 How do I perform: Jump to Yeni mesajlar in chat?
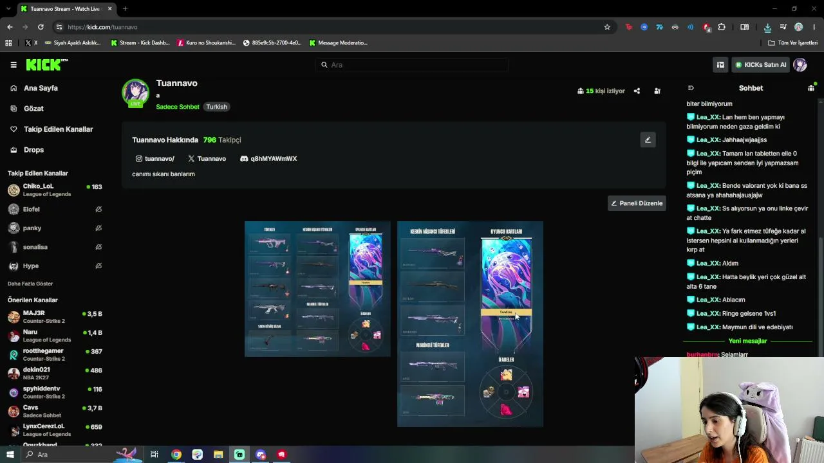click(747, 341)
